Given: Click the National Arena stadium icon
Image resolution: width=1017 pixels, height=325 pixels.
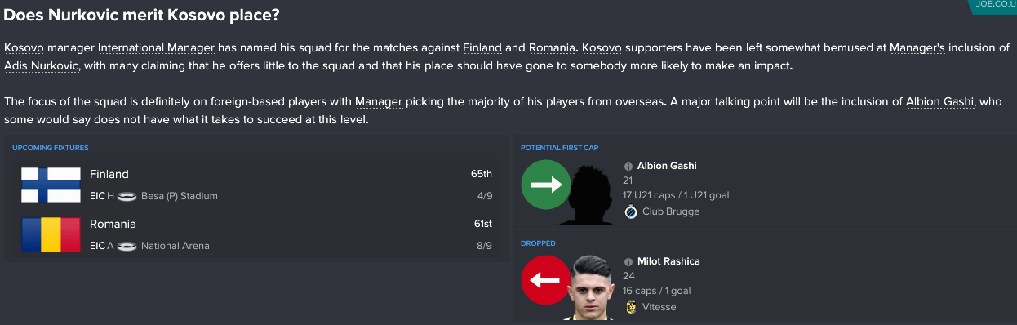Looking at the screenshot, I should [127, 245].
